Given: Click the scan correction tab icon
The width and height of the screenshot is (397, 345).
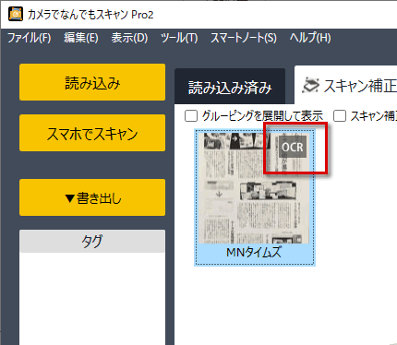Looking at the screenshot, I should [x=310, y=86].
